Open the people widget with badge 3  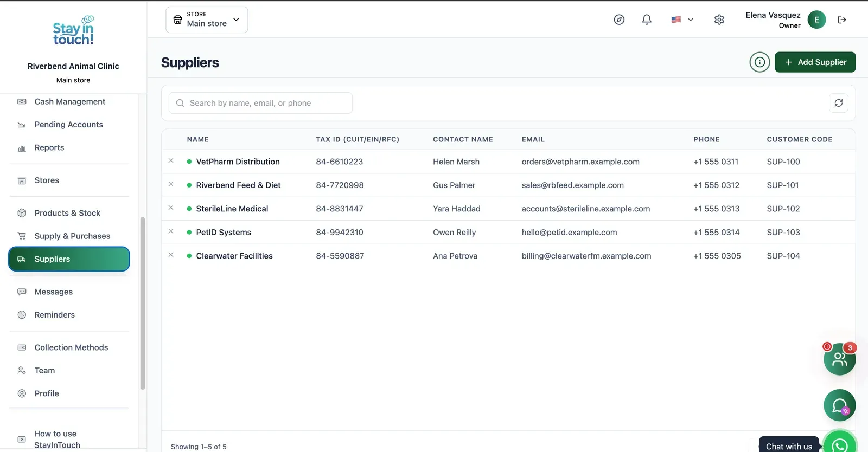point(840,359)
